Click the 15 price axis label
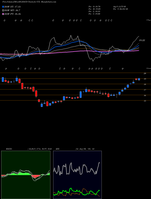 [x=145, y=101]
